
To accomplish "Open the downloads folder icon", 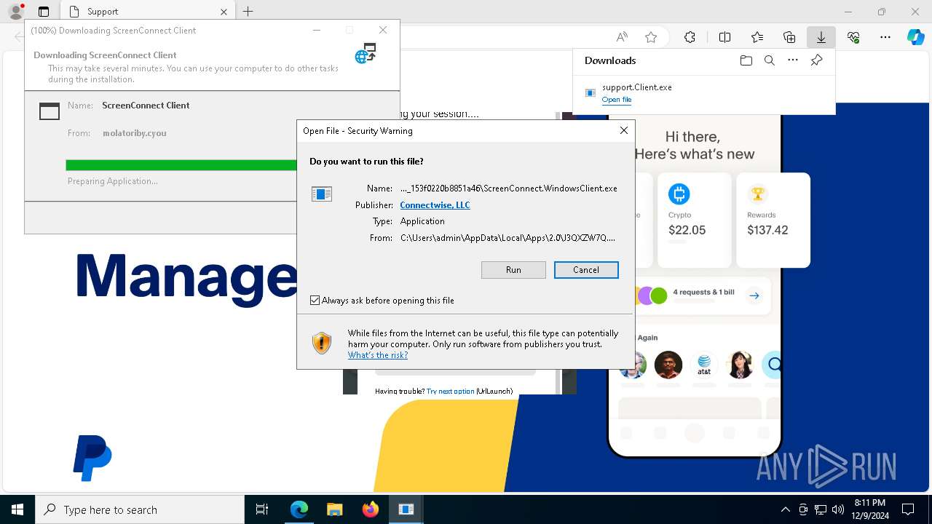I will tap(746, 60).
